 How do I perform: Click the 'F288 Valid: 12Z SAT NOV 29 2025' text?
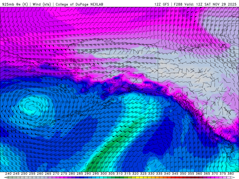click(x=205, y=4)
